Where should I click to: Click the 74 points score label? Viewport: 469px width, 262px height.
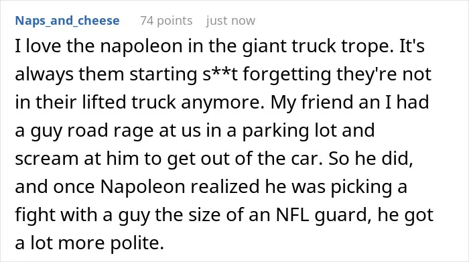pos(166,21)
